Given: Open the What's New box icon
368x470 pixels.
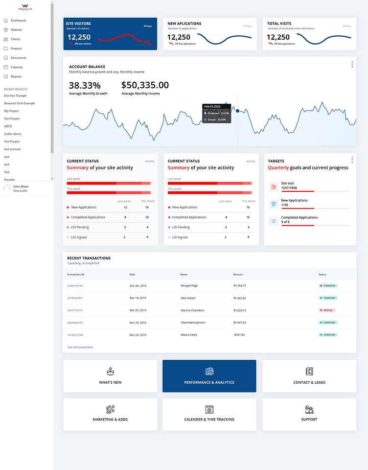Looking at the screenshot, I should [x=110, y=371].
